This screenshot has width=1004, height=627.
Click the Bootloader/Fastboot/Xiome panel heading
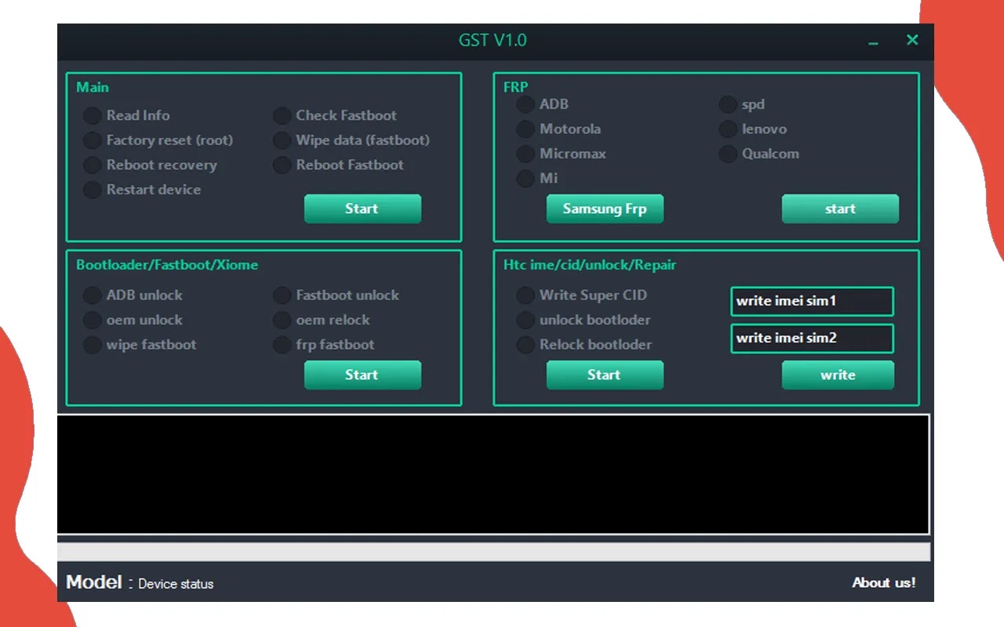pos(167,265)
